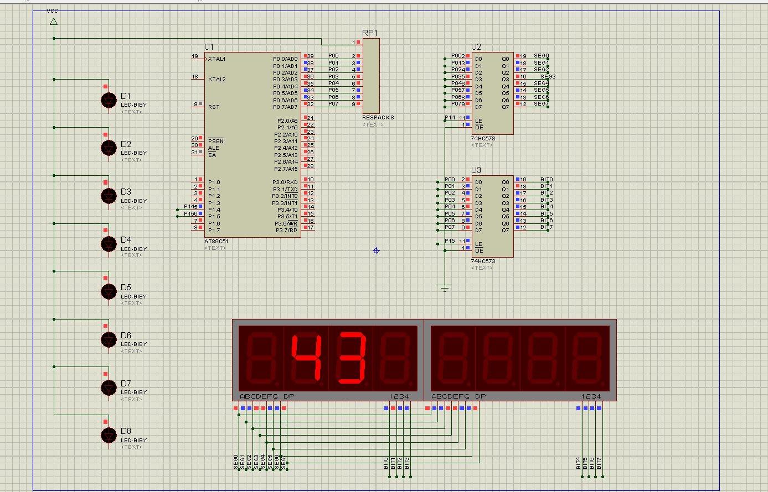Click the P14 label at U2 LE

point(450,118)
